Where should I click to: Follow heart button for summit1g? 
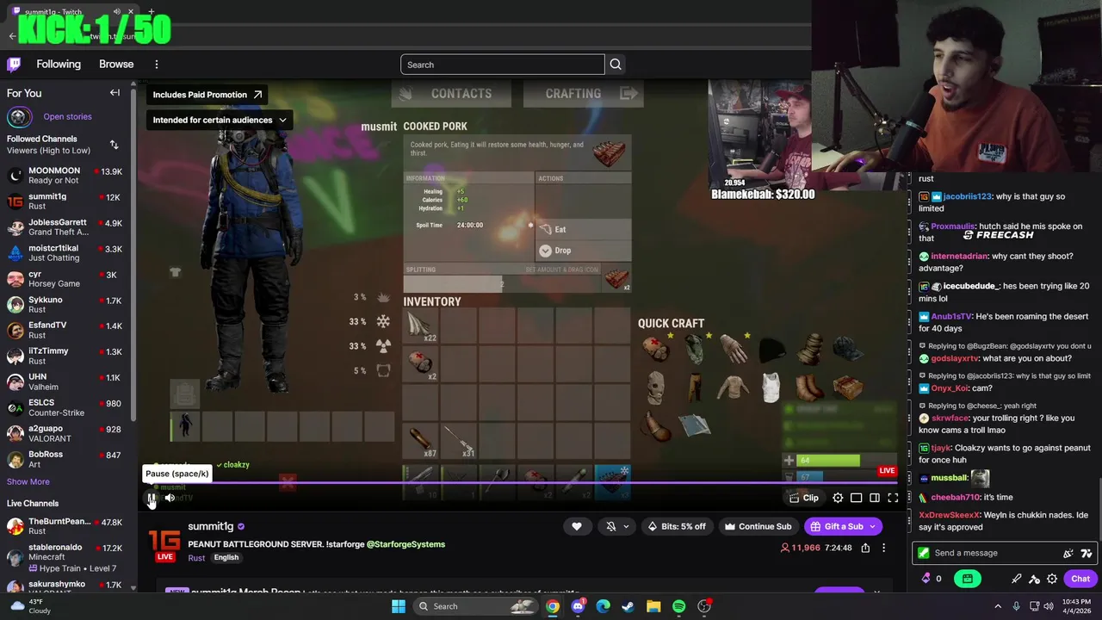tap(577, 526)
